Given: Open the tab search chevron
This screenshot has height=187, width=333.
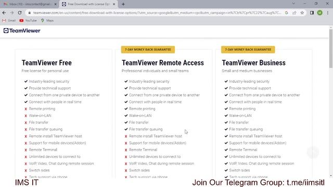Looking at the screenshot, I should [293, 4].
